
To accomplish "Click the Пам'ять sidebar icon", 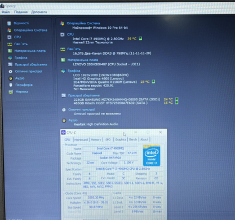I will tap(10, 44).
